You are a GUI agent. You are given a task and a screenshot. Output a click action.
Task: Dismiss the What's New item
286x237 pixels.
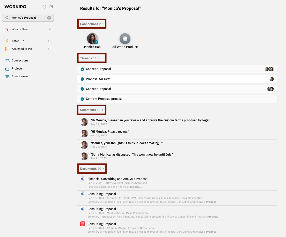[49, 30]
